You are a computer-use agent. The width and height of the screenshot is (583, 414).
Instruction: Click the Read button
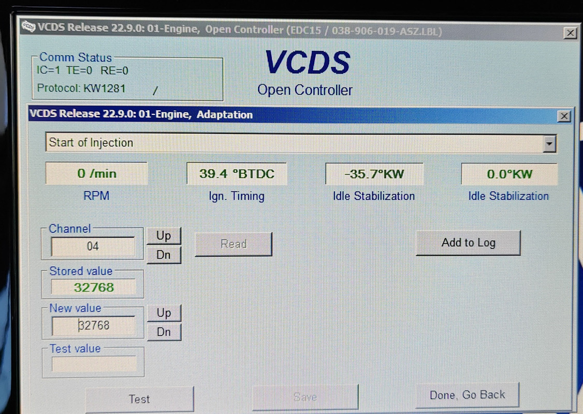pyautogui.click(x=234, y=244)
